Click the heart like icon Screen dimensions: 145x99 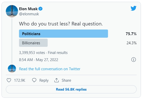pos(9,80)
